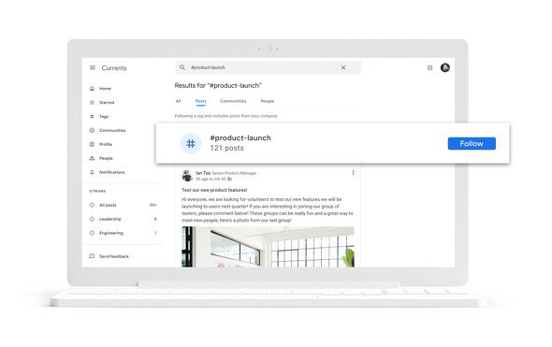Click the Notifications bell icon
The image size is (552, 347).
click(92, 172)
